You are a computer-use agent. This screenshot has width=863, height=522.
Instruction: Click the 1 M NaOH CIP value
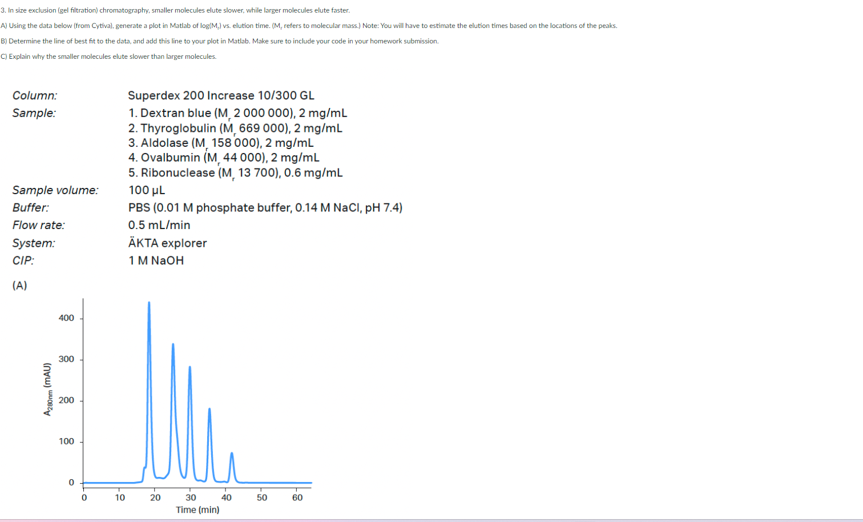pos(156,260)
